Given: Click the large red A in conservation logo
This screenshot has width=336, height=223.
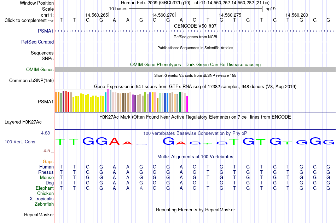Looking at the screenshot, I should click(115, 141).
